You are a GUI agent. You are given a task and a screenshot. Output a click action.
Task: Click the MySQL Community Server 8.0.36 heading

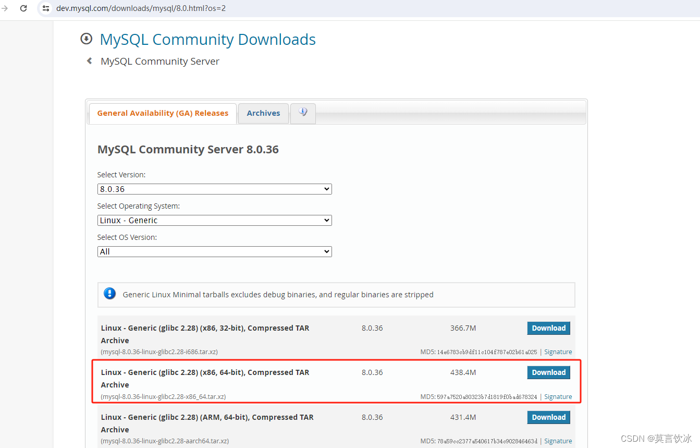click(188, 150)
